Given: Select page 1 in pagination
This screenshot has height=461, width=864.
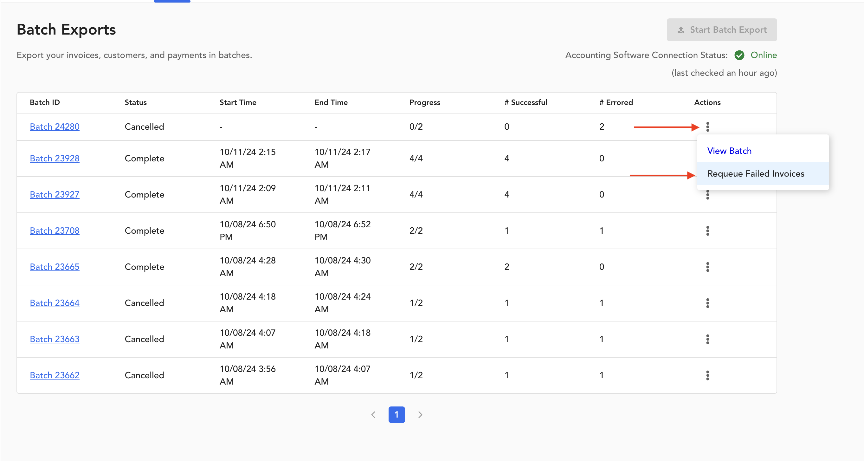Looking at the screenshot, I should (x=397, y=415).
